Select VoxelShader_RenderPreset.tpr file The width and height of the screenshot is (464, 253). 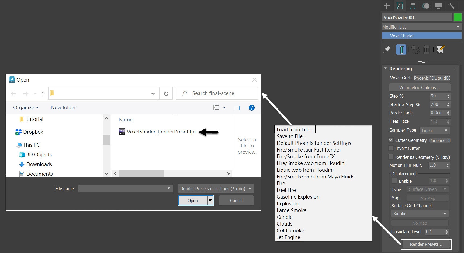click(x=158, y=132)
